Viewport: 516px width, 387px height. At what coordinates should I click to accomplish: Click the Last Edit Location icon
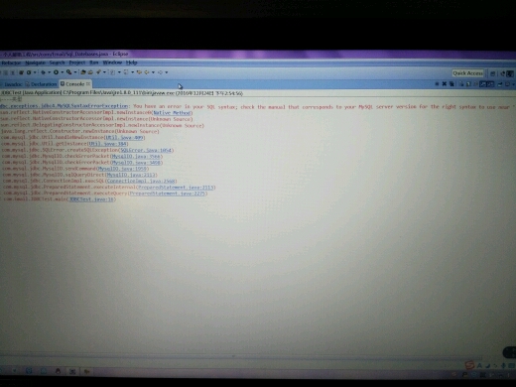[x=139, y=72]
